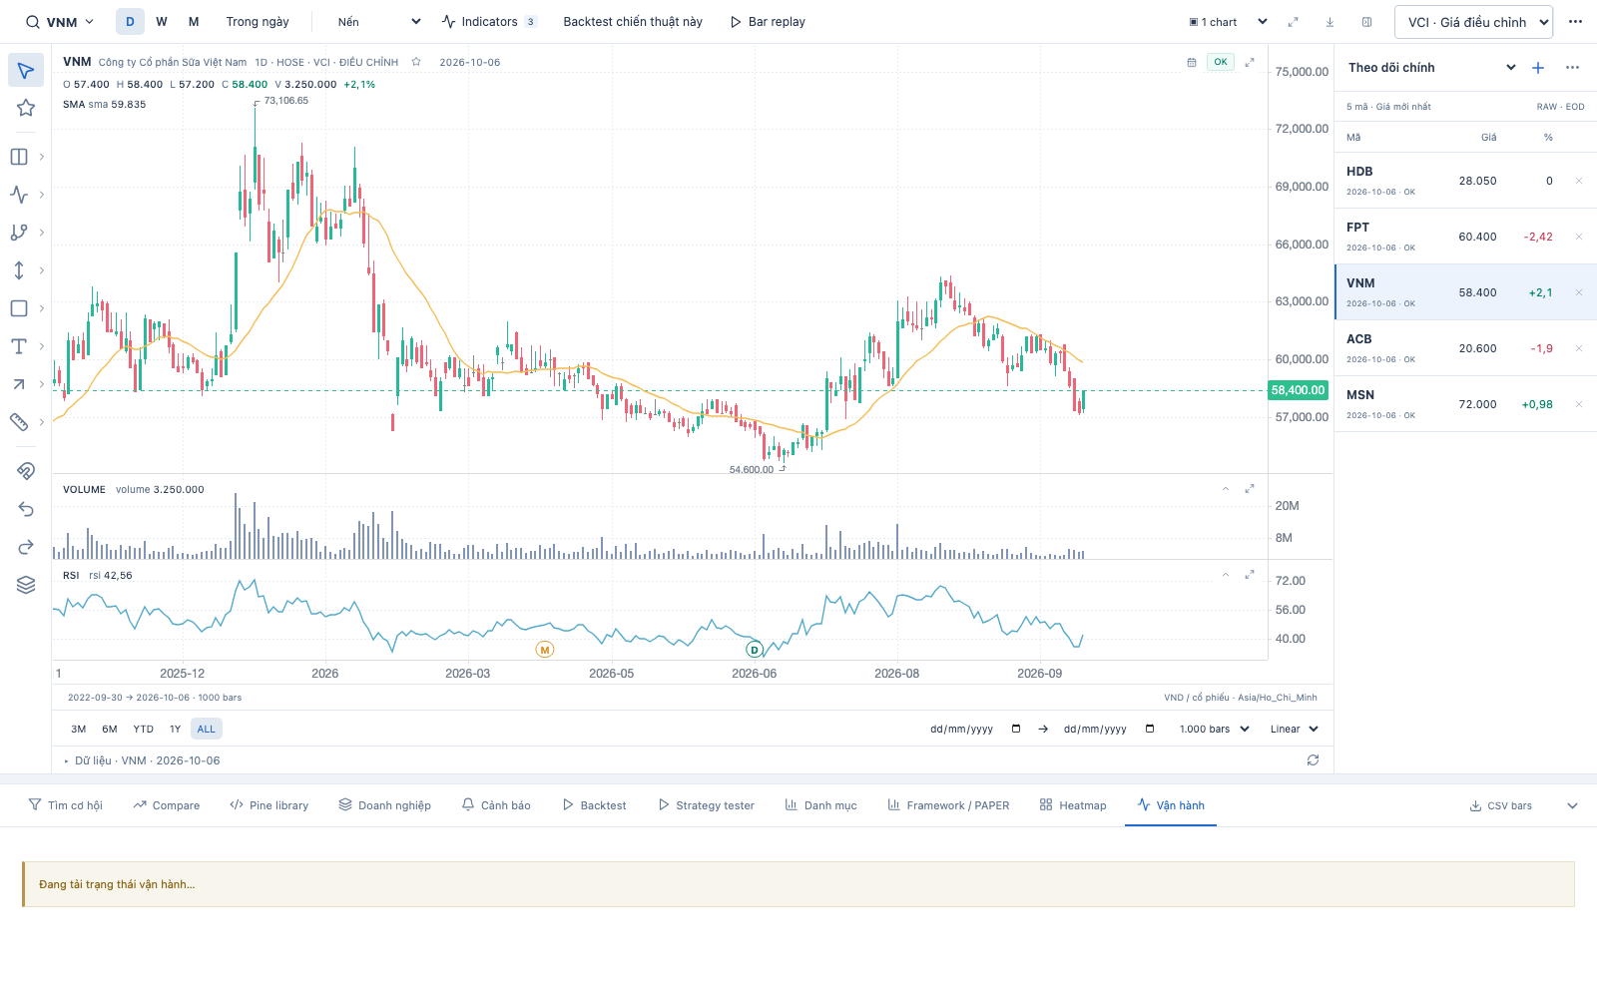Add a symbol with the plus icon

(1538, 68)
